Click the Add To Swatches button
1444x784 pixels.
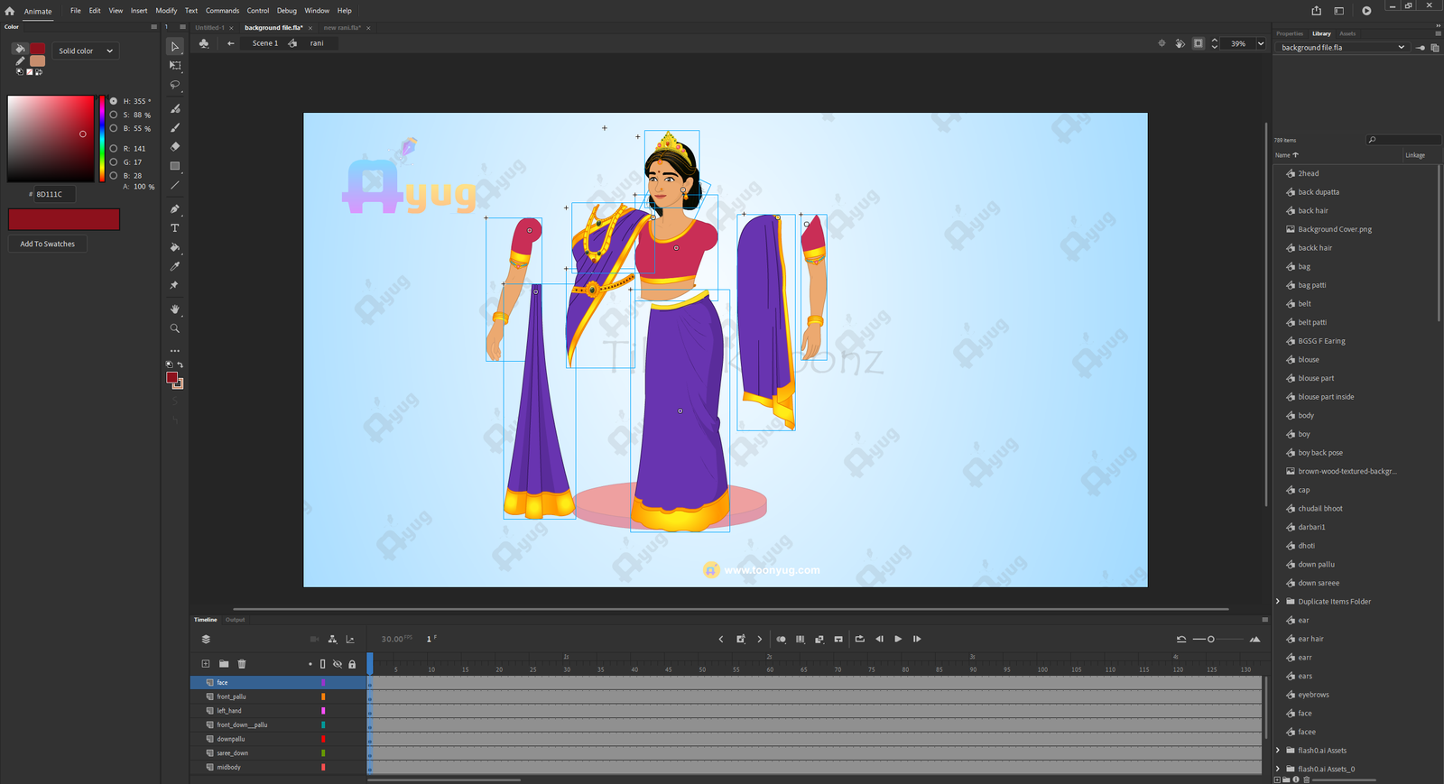tap(48, 244)
